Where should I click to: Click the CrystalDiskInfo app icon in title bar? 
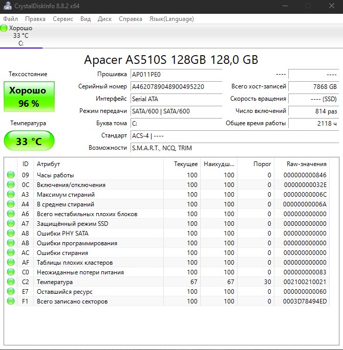8,6
